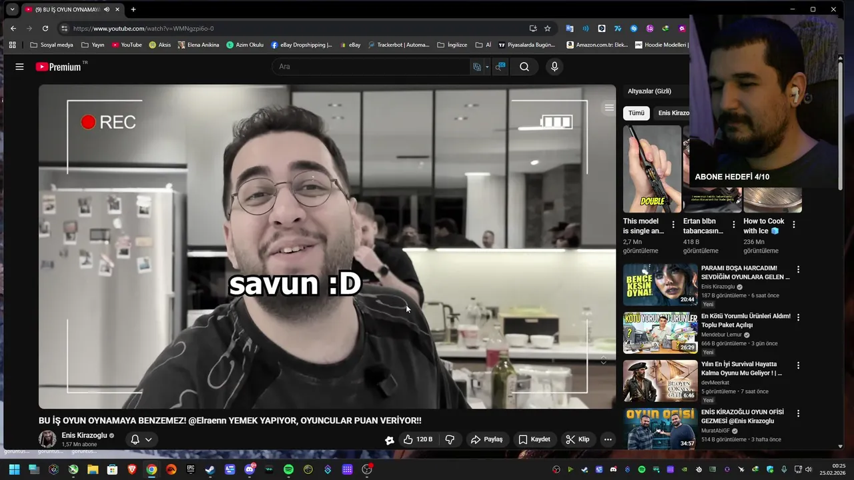Expand the notification options chevron
This screenshot has height=480, width=854.
pyautogui.click(x=148, y=439)
